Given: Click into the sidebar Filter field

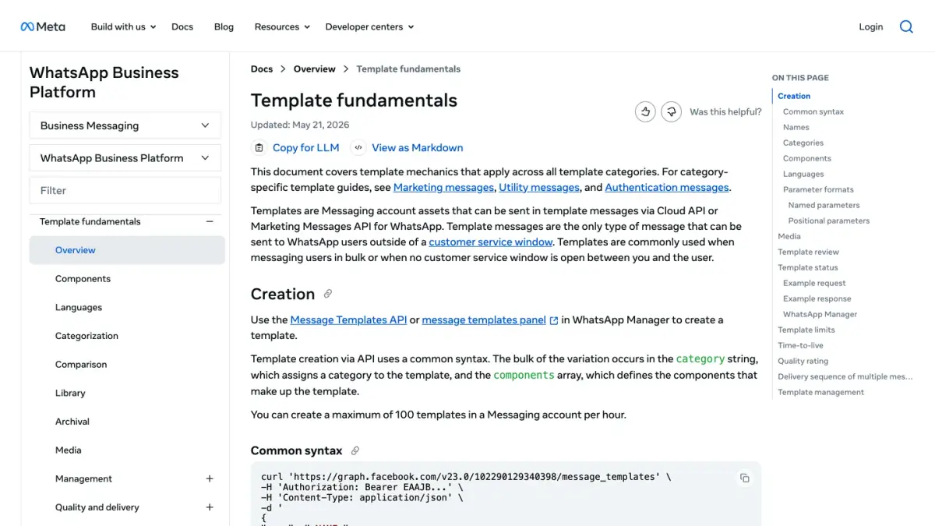Looking at the screenshot, I should [x=125, y=190].
